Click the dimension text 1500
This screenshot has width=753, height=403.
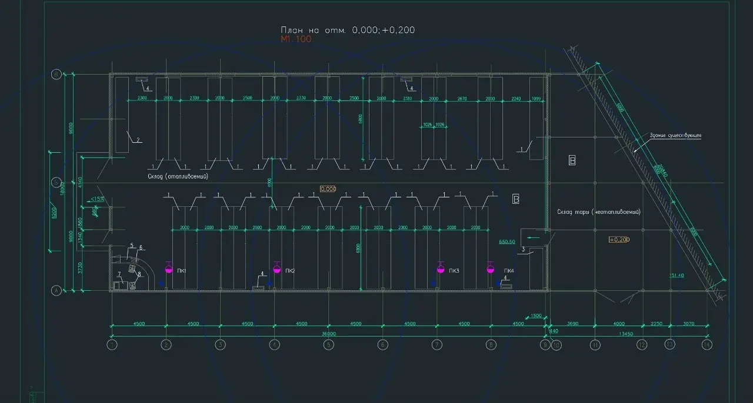(x=536, y=316)
